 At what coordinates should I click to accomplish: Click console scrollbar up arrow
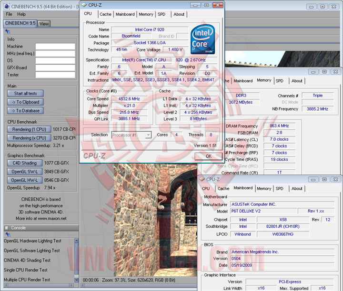(x=76, y=241)
